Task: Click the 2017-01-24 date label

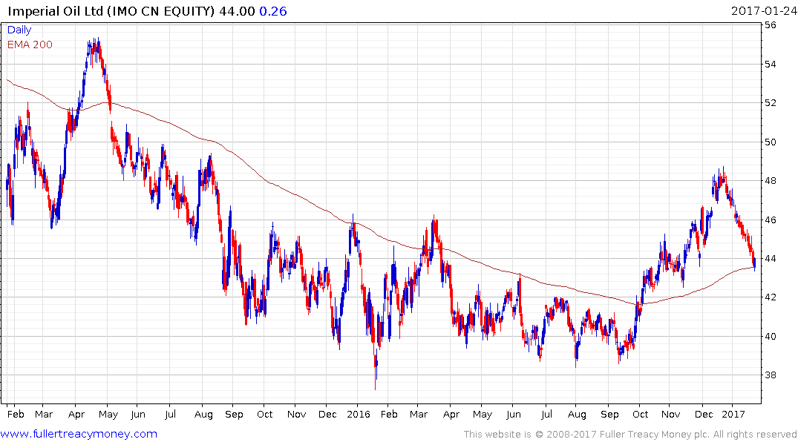Action: [763, 10]
